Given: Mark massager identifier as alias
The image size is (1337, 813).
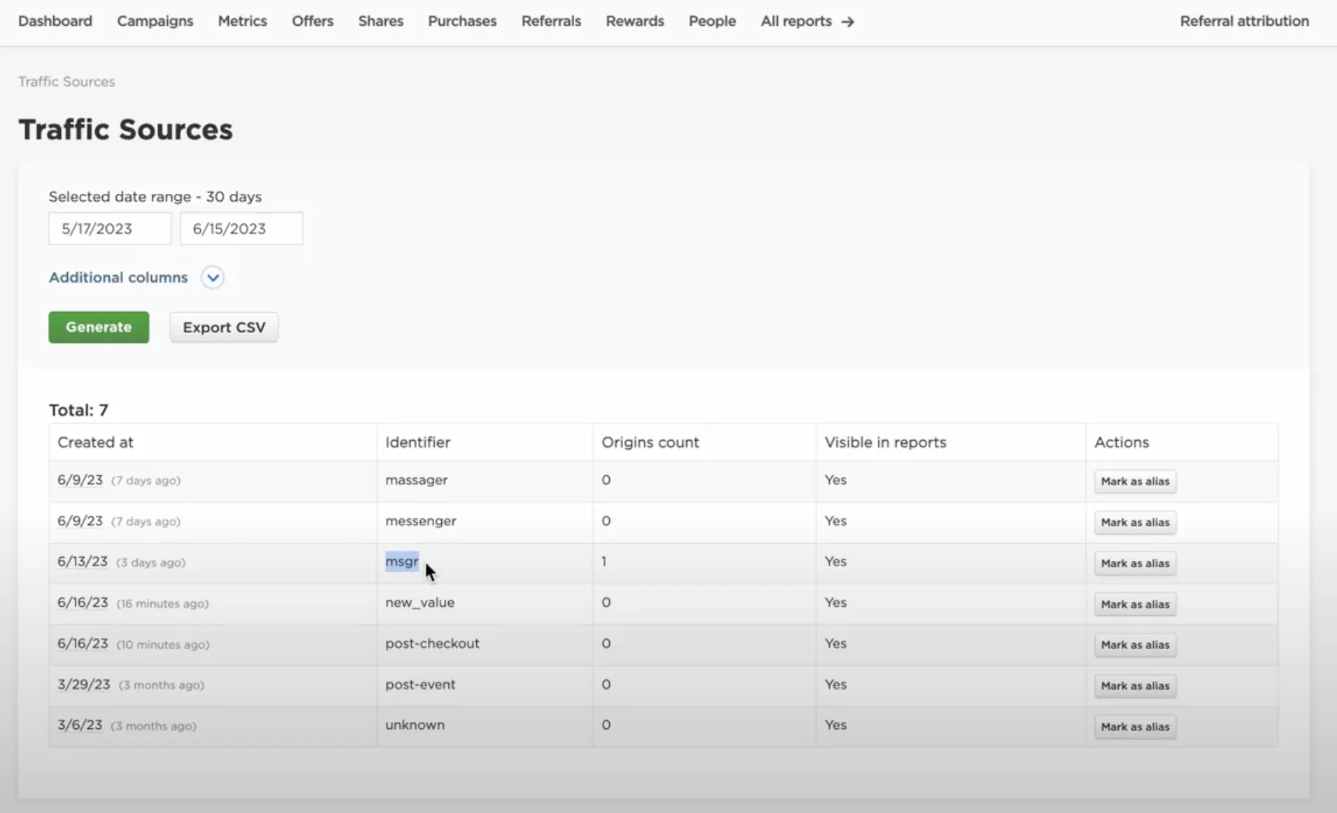Looking at the screenshot, I should click(x=1135, y=481).
